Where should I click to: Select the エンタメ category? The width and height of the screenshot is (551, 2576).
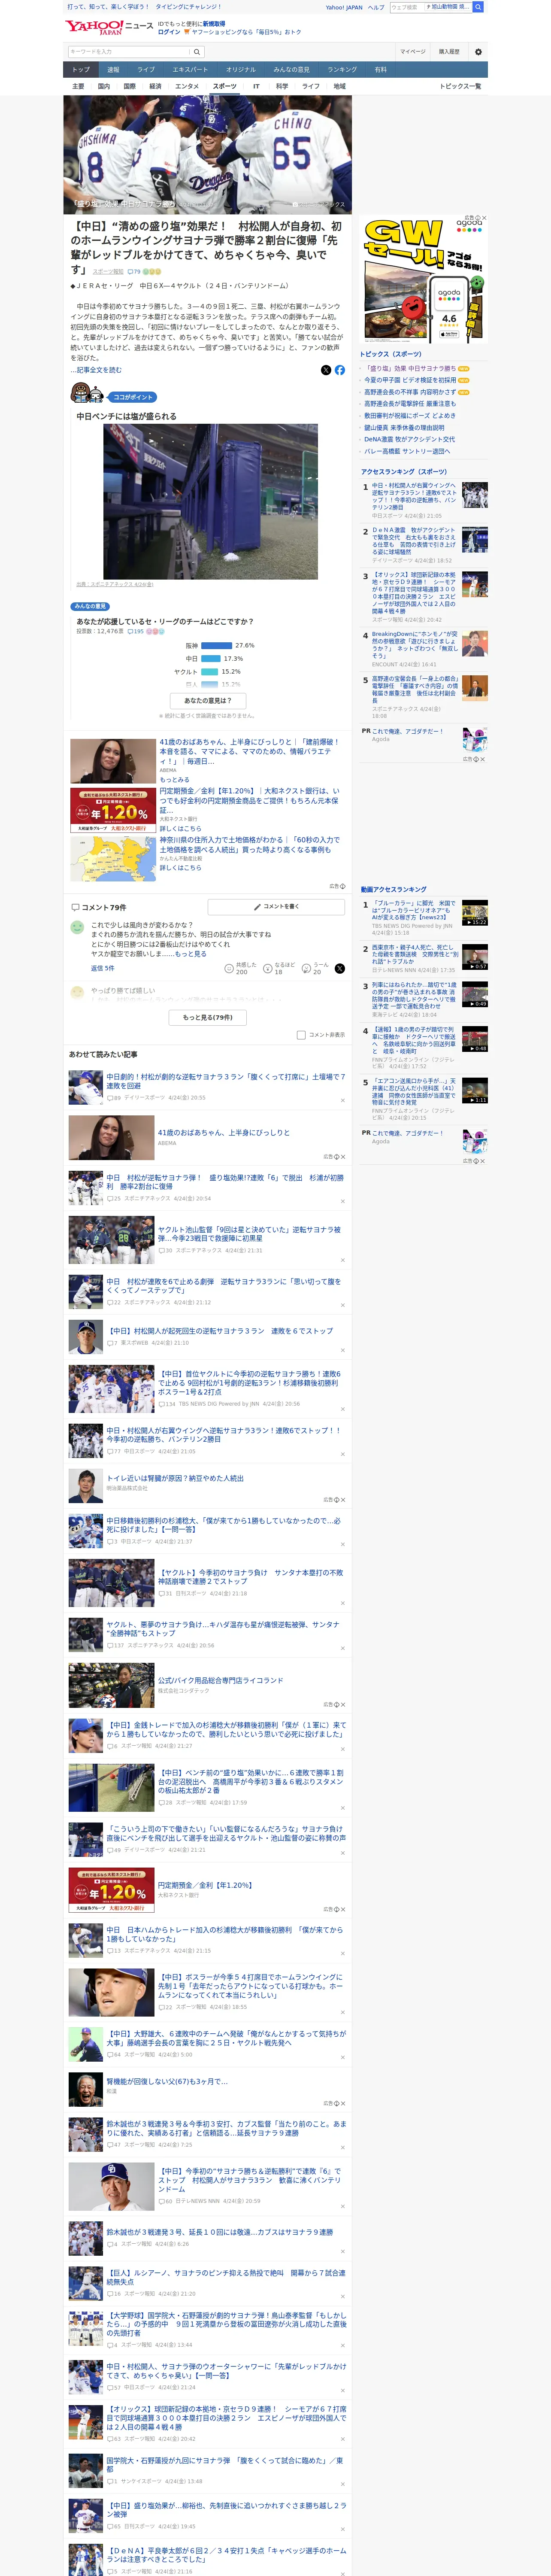coord(187,86)
